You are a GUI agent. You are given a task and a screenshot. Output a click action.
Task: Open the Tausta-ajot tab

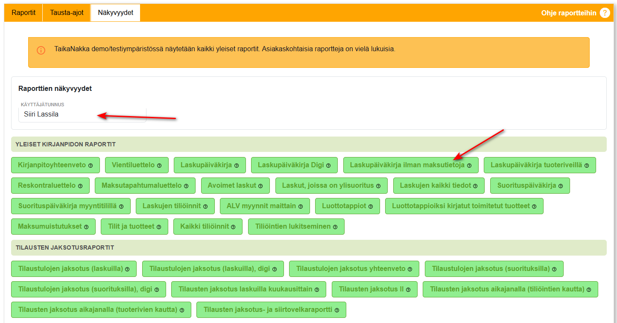point(67,13)
